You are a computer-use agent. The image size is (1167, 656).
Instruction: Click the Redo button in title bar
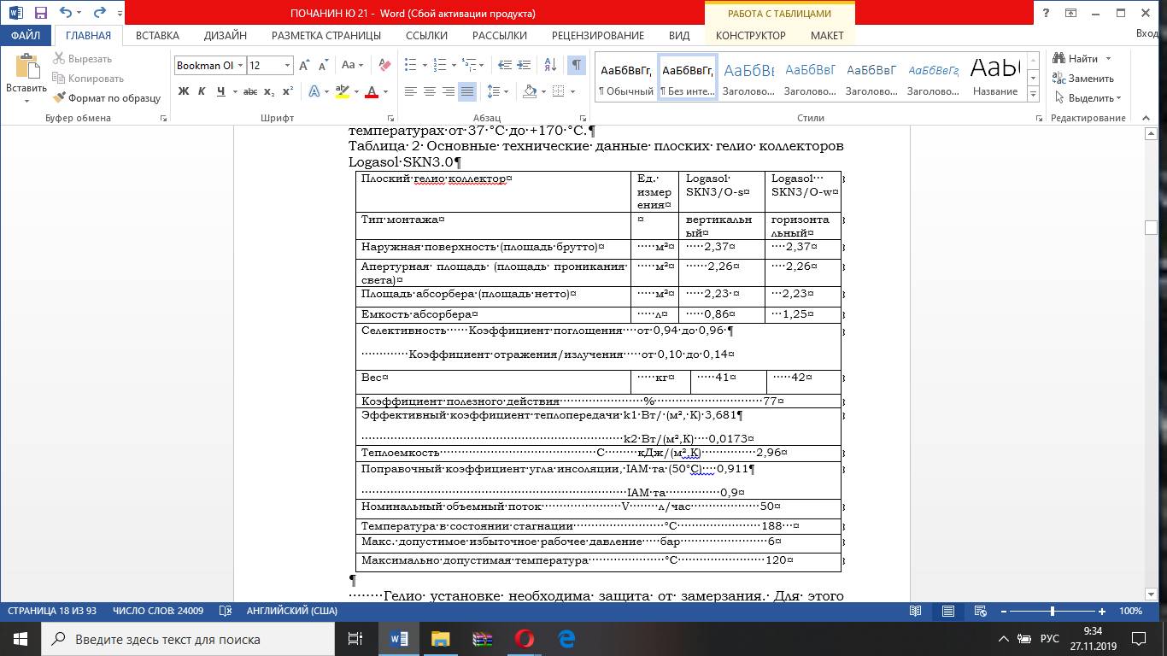coord(99,14)
